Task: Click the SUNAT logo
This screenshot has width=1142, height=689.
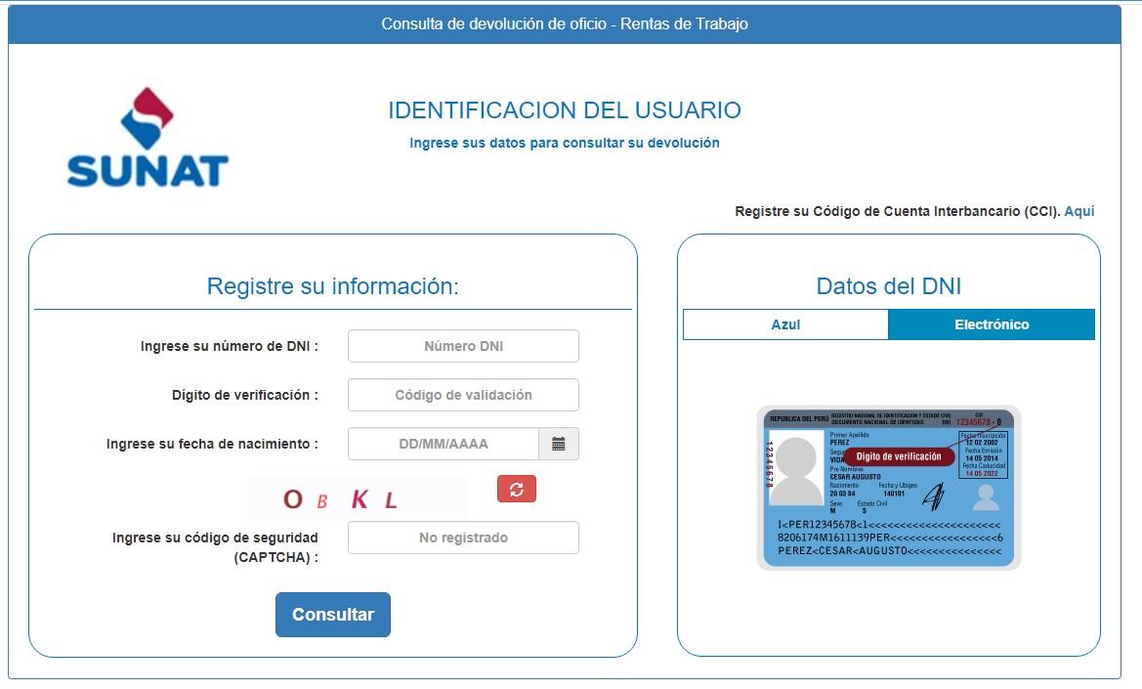Action: pos(148,138)
